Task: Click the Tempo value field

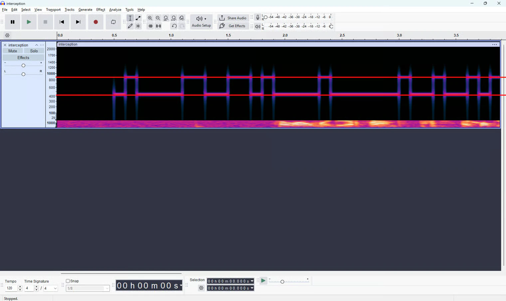Action: point(11,288)
